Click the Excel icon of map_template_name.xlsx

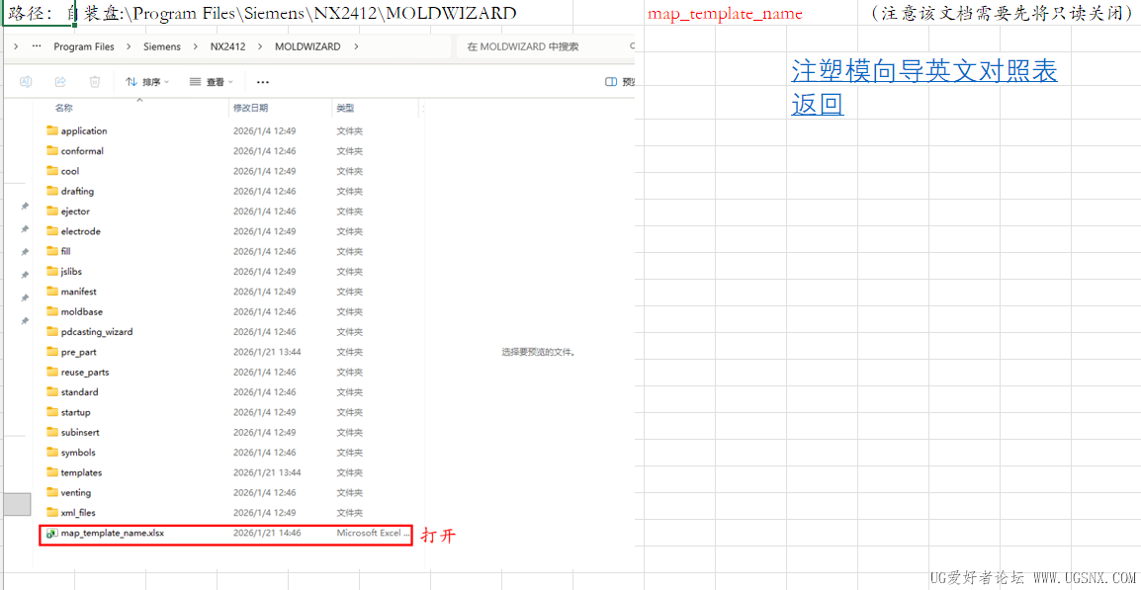pyautogui.click(x=51, y=534)
